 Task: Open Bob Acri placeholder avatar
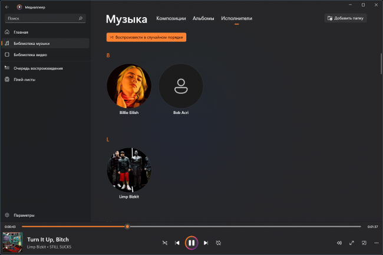[181, 86]
